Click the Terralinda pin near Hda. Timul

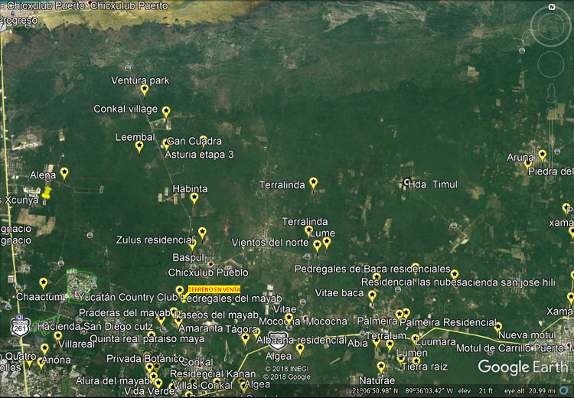(x=313, y=184)
